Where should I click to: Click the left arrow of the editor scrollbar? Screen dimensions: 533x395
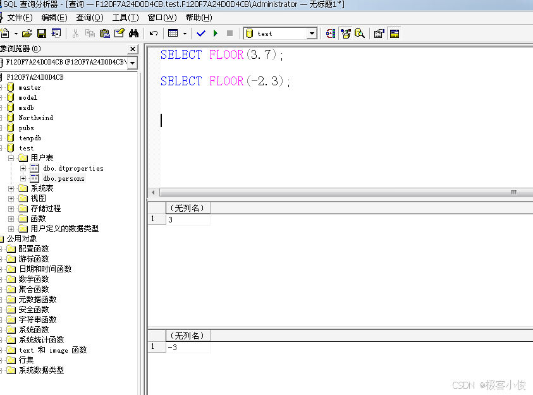coord(153,193)
